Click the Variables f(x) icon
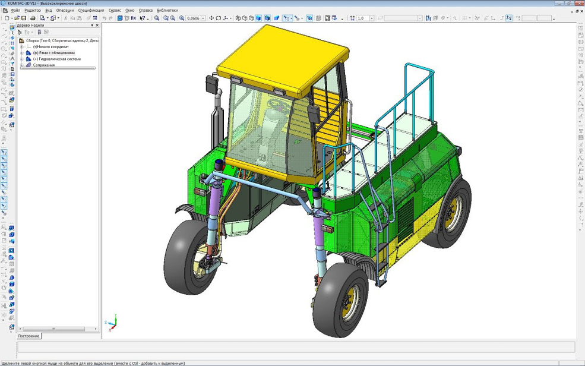 click(x=134, y=18)
